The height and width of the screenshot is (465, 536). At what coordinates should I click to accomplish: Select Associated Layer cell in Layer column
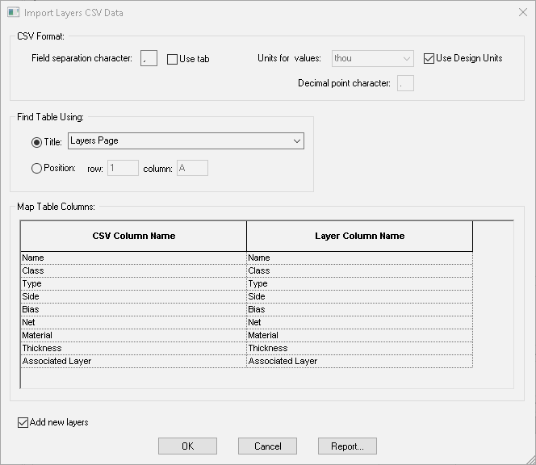(x=359, y=361)
